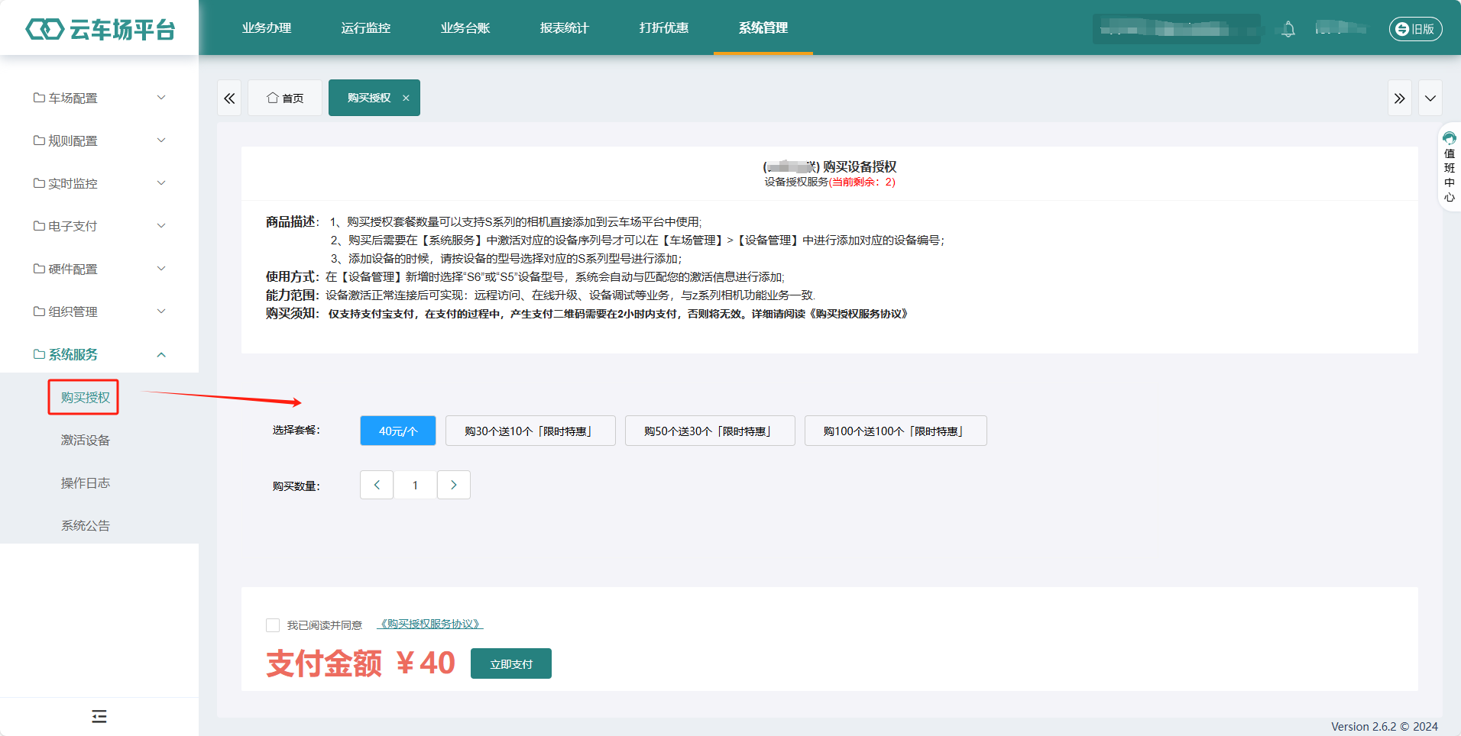Screen dimensions: 1461x736
Task: Open 系统公告 sidebar item
Action: pos(86,525)
